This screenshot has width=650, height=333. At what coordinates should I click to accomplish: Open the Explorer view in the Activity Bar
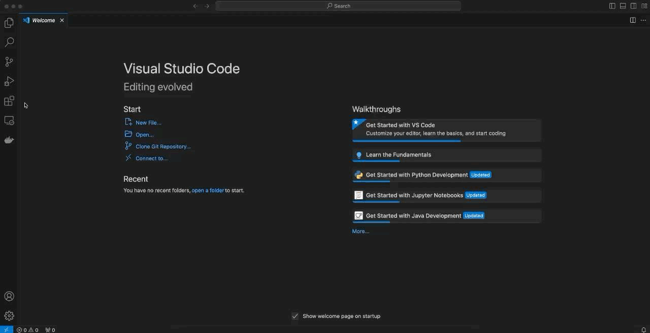coord(9,22)
